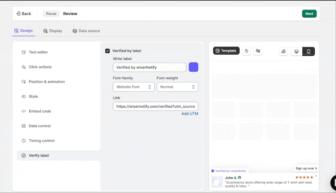Click the verified badge next to John S.
This screenshot has height=193, width=336.
tap(240, 178)
